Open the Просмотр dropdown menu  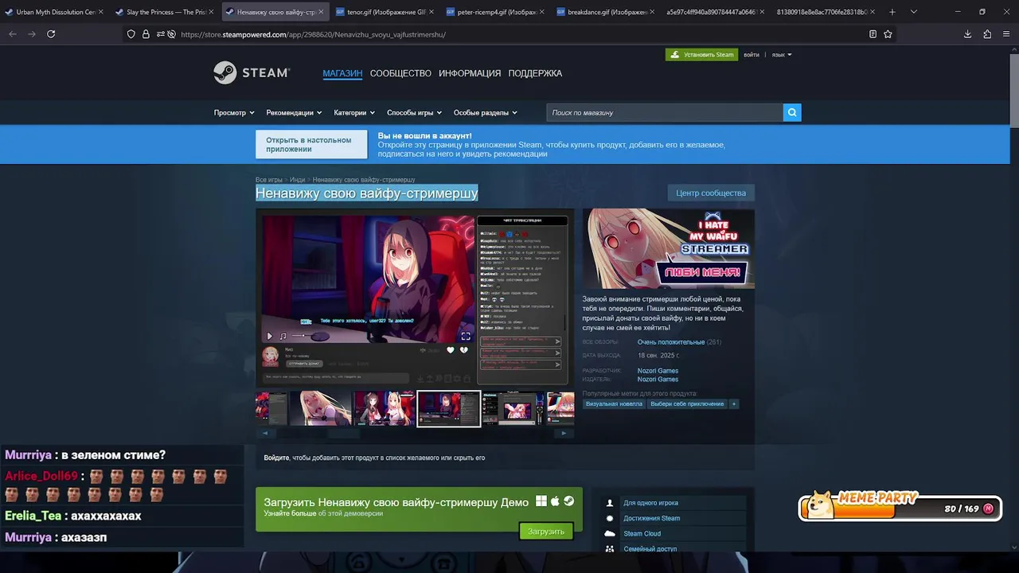pyautogui.click(x=234, y=112)
